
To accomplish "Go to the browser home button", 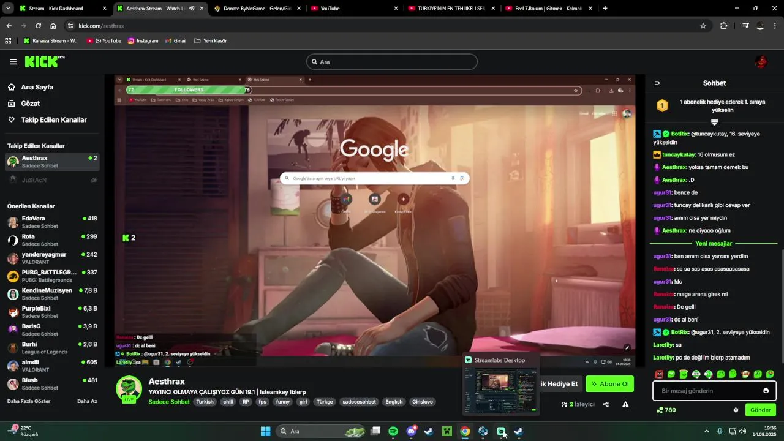I will point(53,26).
